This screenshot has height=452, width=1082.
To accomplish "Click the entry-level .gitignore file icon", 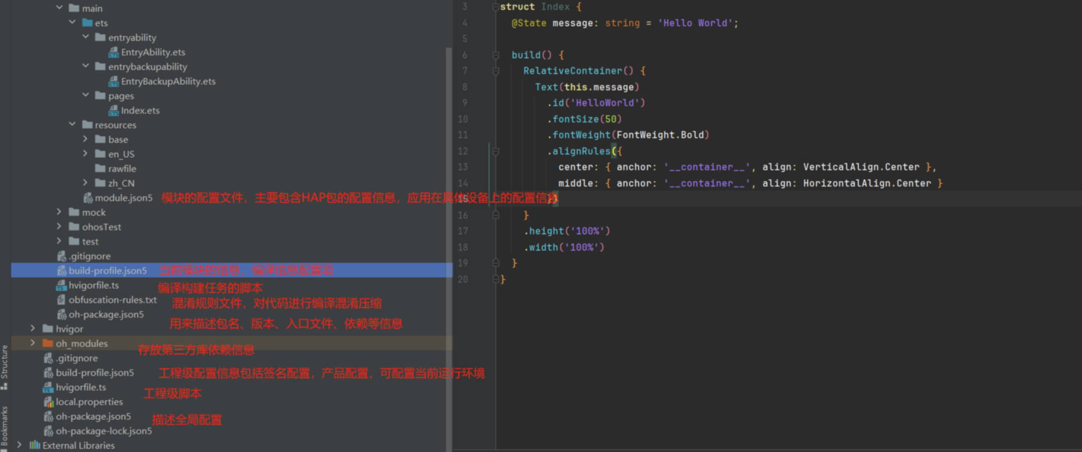I will (x=61, y=256).
